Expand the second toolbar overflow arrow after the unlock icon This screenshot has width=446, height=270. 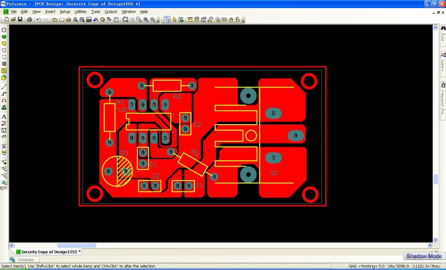coord(243,20)
